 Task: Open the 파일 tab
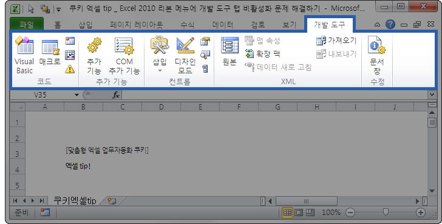click(27, 24)
